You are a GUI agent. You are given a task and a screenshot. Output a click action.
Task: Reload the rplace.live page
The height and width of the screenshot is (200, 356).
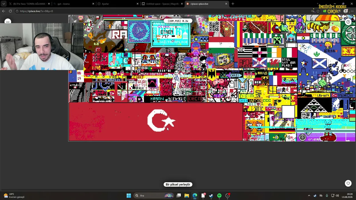tap(10, 11)
